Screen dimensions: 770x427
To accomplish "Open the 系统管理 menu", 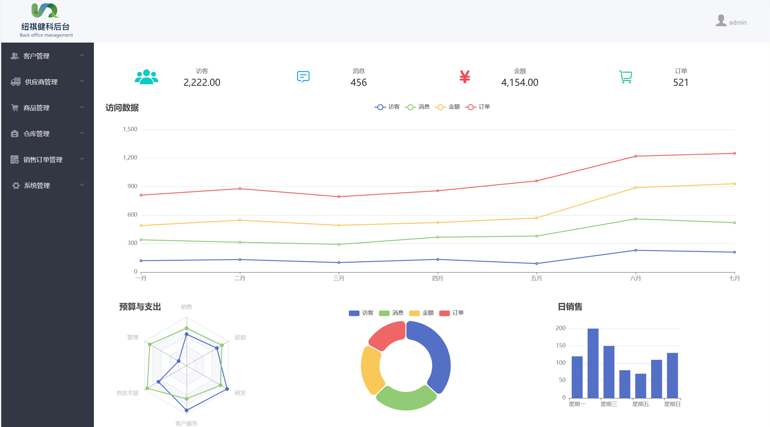I will 48,185.
